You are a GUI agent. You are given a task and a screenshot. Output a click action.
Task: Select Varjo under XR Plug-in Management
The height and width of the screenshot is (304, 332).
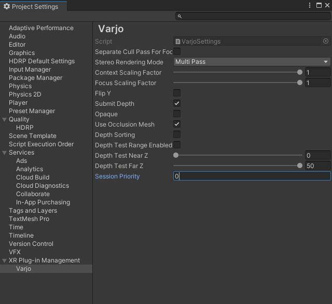pos(24,269)
